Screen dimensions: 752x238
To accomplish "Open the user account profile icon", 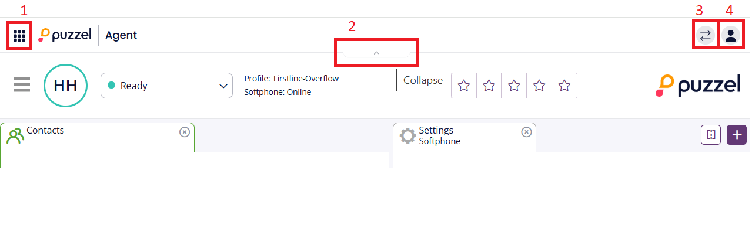I will click(x=730, y=35).
